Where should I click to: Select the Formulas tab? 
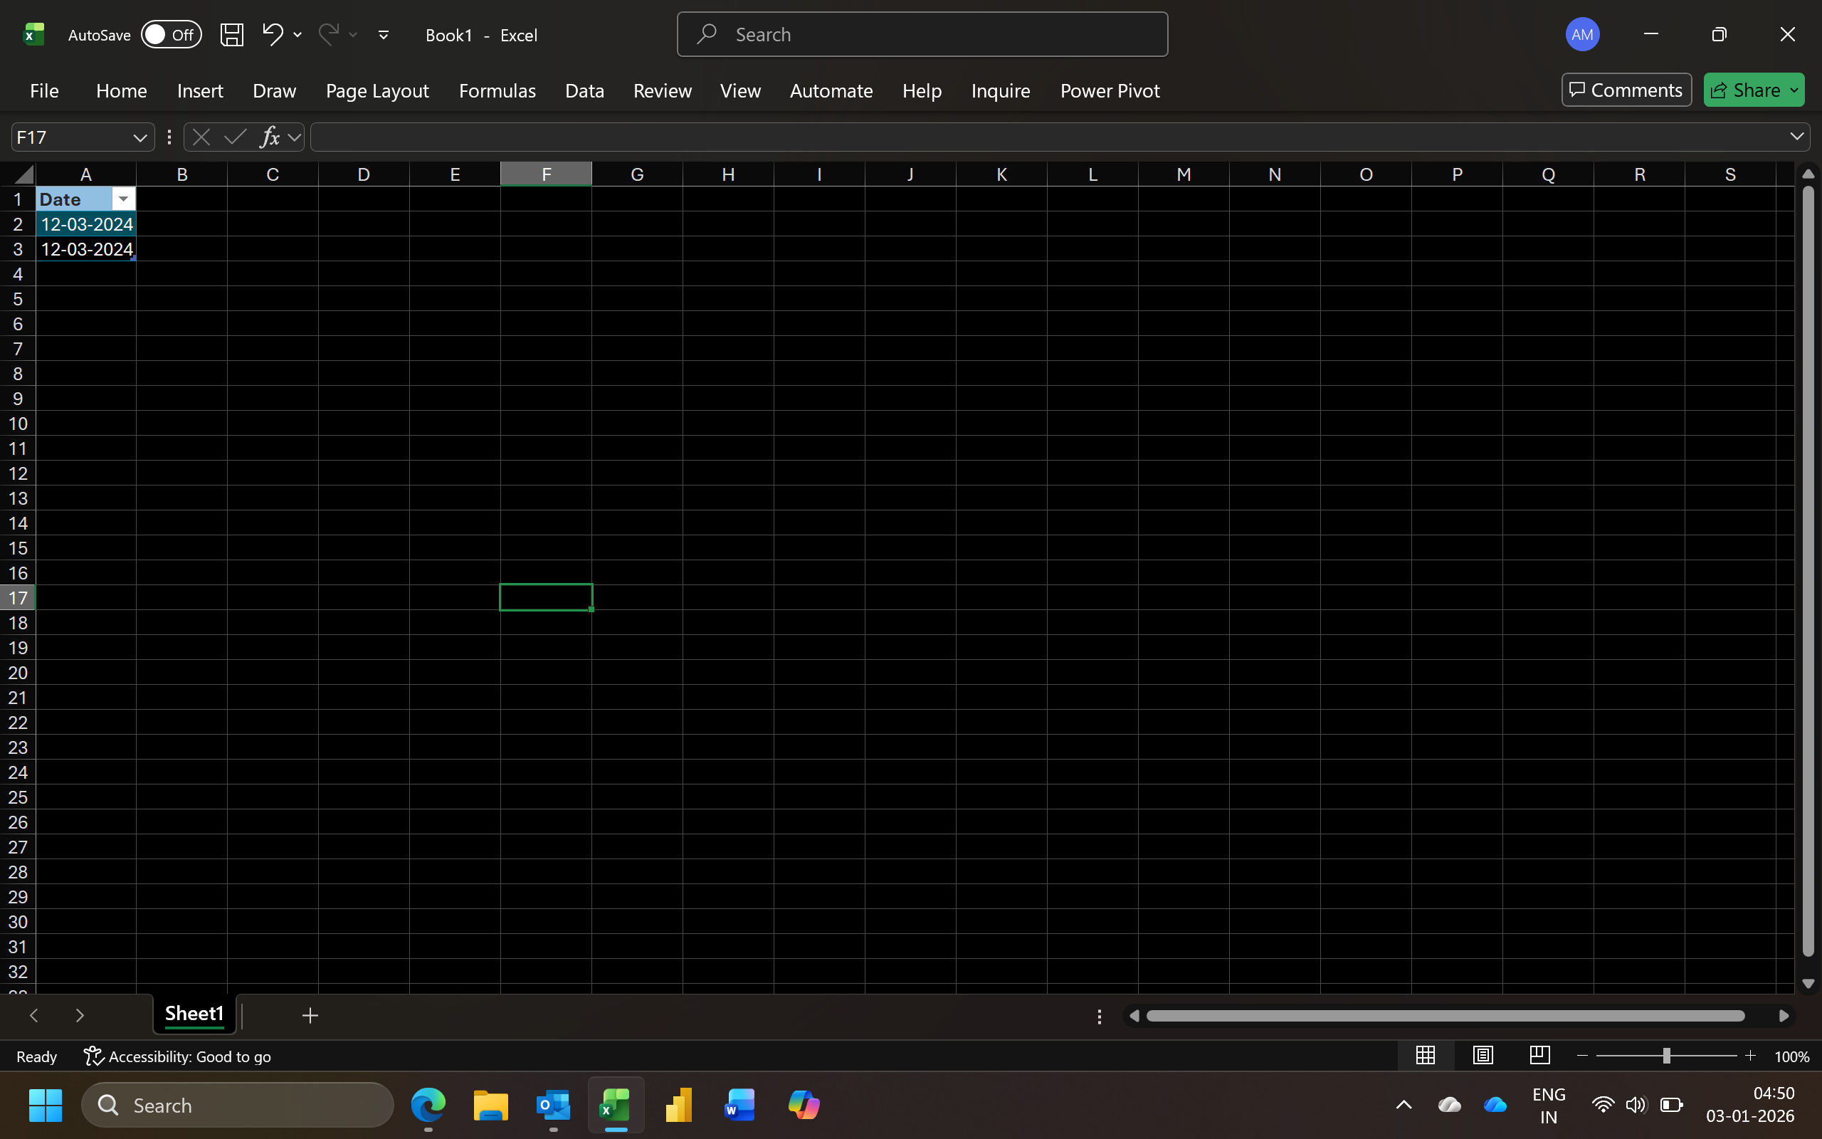(497, 90)
